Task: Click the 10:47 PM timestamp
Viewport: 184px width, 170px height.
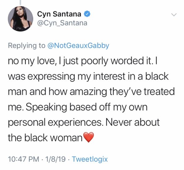Action: (24, 159)
